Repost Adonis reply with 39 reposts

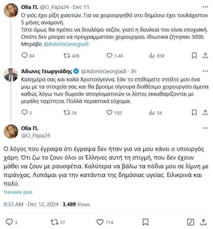[x=66, y=112]
